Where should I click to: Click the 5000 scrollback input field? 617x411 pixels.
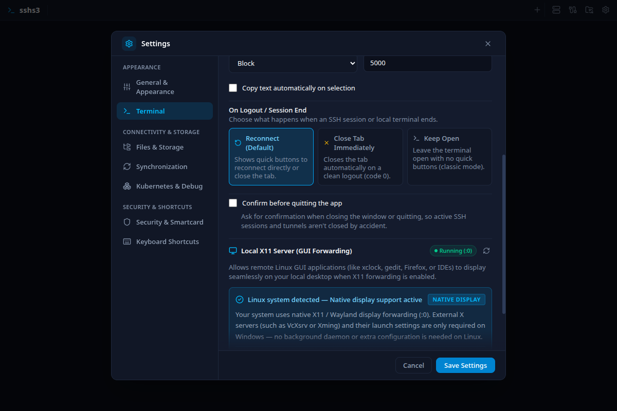428,63
